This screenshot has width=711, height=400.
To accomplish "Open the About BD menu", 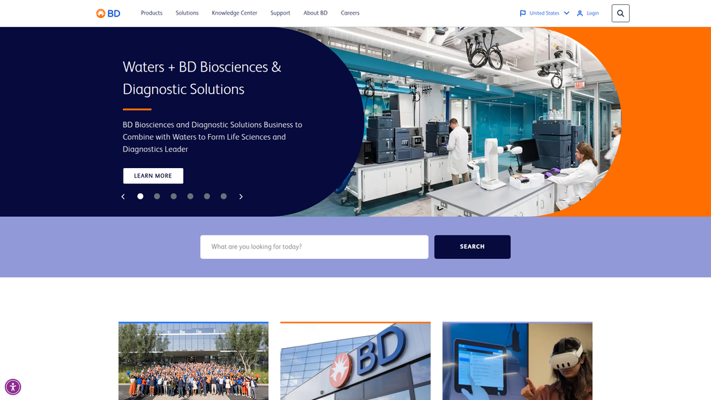I will 315,12.
